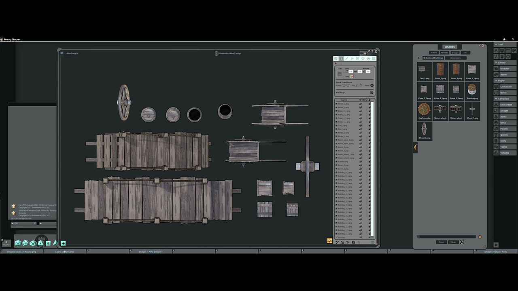Image resolution: width=518 pixels, height=291 pixels.
Task: Select the drawing tool in the image toolbar
Action: [x=346, y=59]
